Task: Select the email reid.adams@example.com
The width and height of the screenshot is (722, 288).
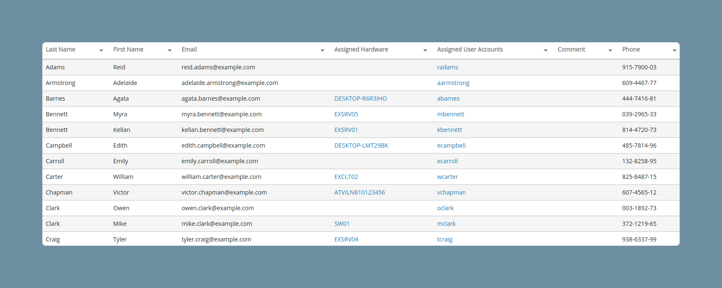Action: (219, 67)
